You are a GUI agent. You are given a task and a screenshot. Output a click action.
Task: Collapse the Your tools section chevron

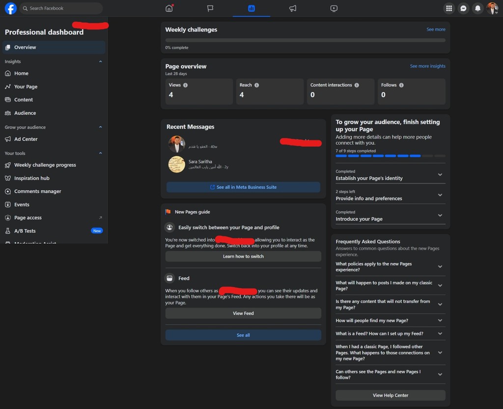pos(101,153)
